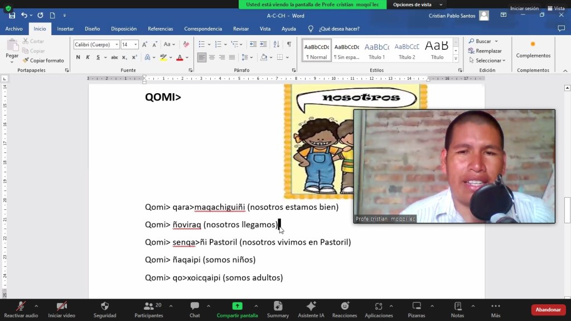Expand the Opciones de vista dropdown
Screen dimensions: 571x321
click(441, 4)
